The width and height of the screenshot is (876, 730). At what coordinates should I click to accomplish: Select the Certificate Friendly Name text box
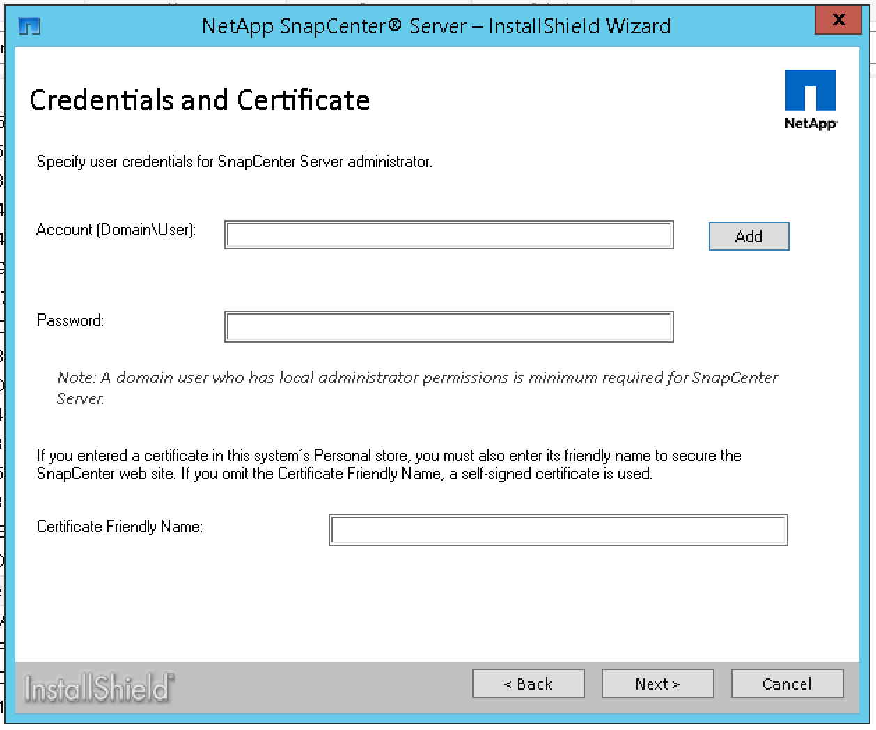coord(558,530)
